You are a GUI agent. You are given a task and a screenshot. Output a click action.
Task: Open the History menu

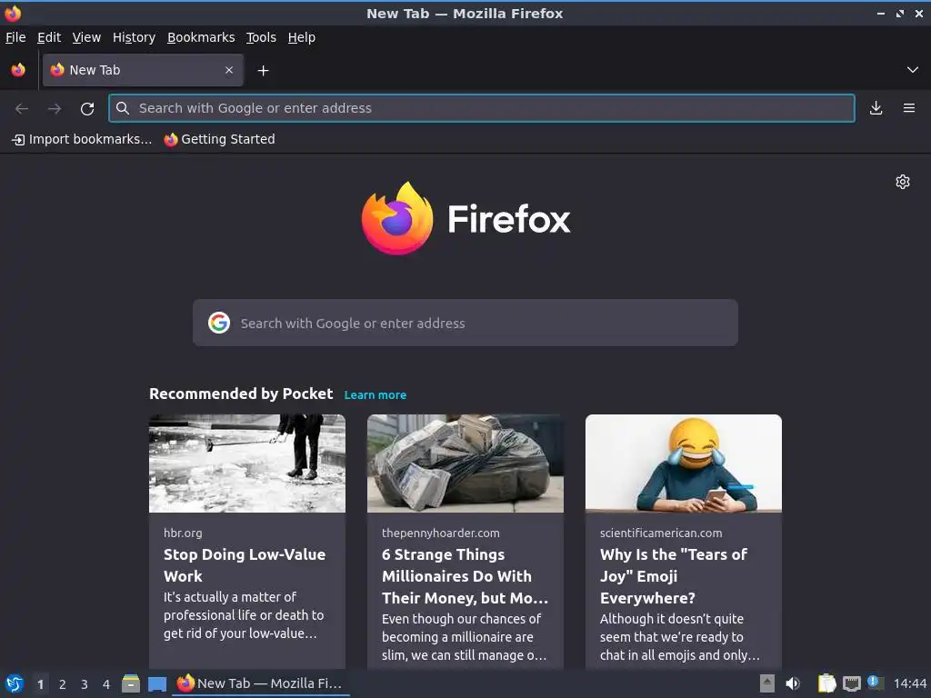coord(134,37)
